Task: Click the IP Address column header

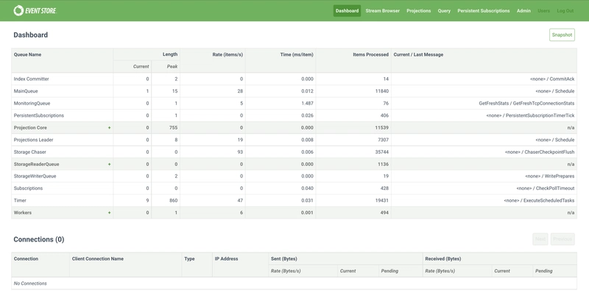Action: tap(226, 259)
